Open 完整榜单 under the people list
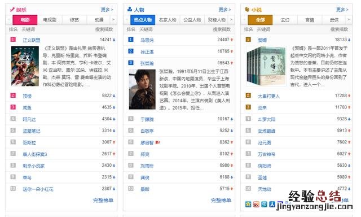Screen dimensions: 361x217 pos(221,201)
